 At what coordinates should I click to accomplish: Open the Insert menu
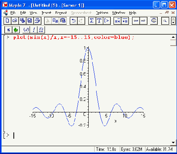point(46,13)
